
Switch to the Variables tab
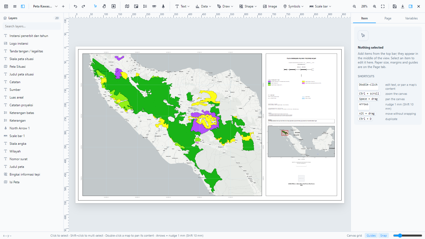click(x=411, y=18)
